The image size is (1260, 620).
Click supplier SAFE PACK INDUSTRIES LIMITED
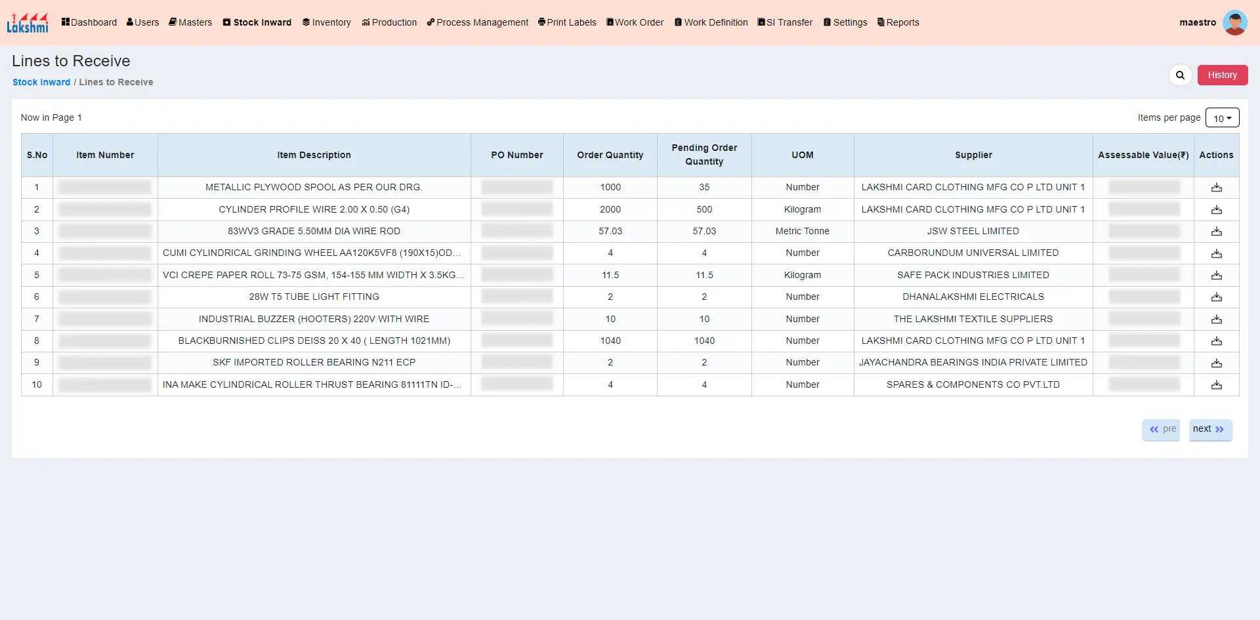pyautogui.click(x=973, y=276)
